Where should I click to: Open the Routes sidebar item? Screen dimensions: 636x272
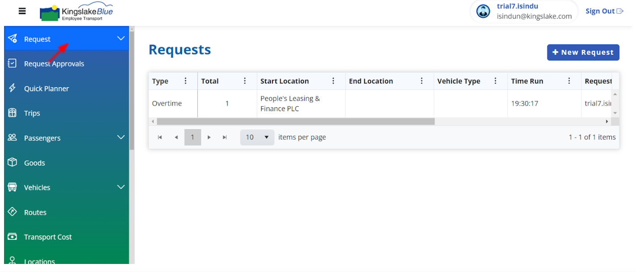[x=66, y=212]
